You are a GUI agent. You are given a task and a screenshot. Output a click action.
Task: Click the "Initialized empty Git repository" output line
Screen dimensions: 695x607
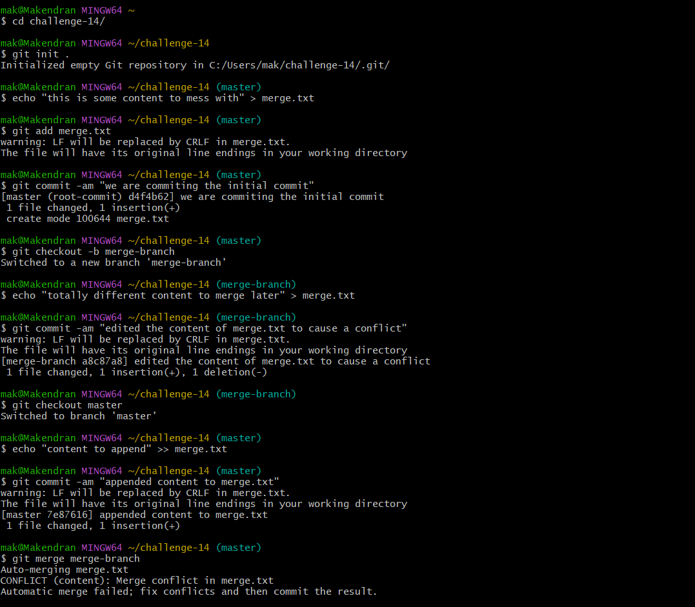(195, 65)
